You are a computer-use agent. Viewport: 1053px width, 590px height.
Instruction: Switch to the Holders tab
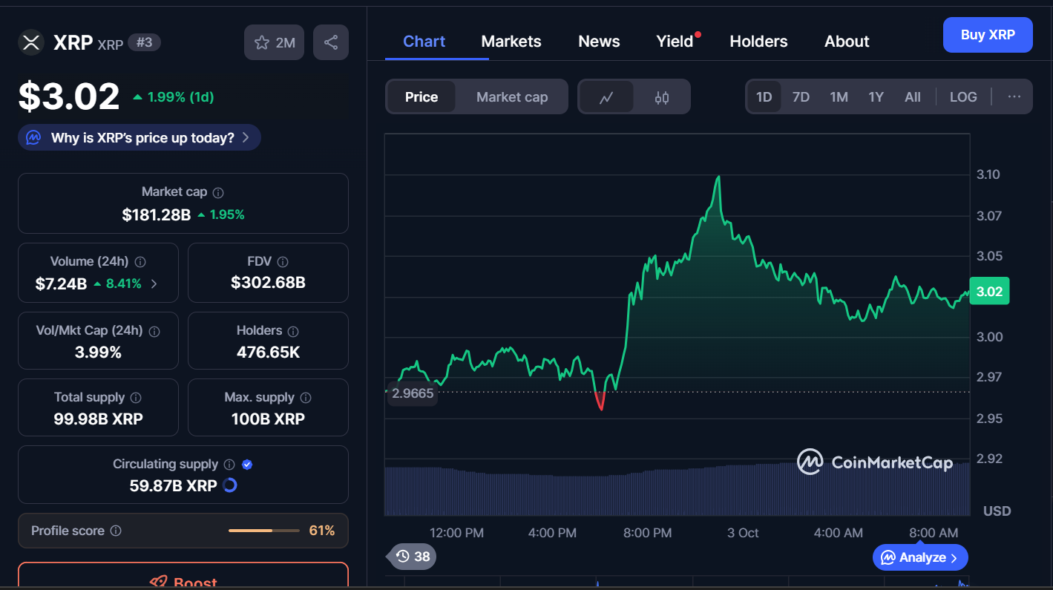pyautogui.click(x=758, y=42)
